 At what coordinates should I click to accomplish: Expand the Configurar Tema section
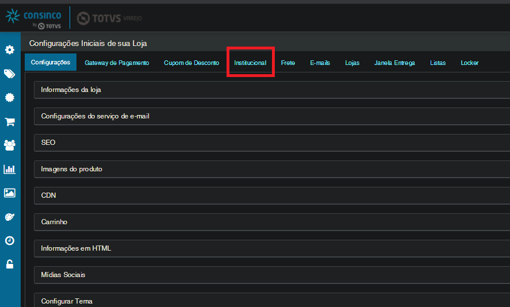click(x=272, y=300)
